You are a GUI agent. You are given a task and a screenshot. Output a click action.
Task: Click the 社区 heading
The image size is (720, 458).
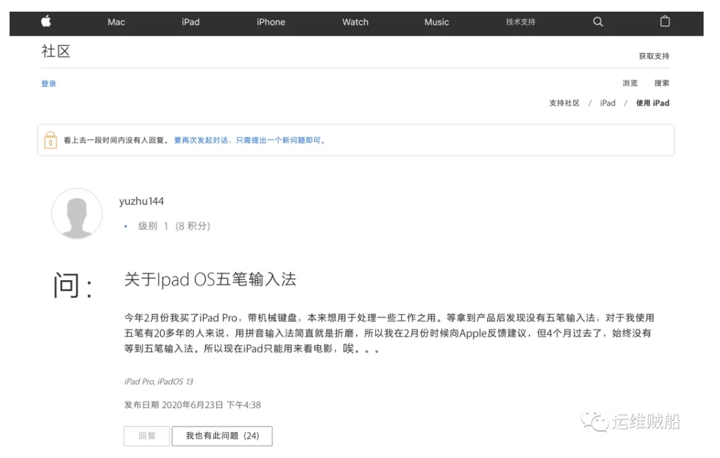point(56,51)
